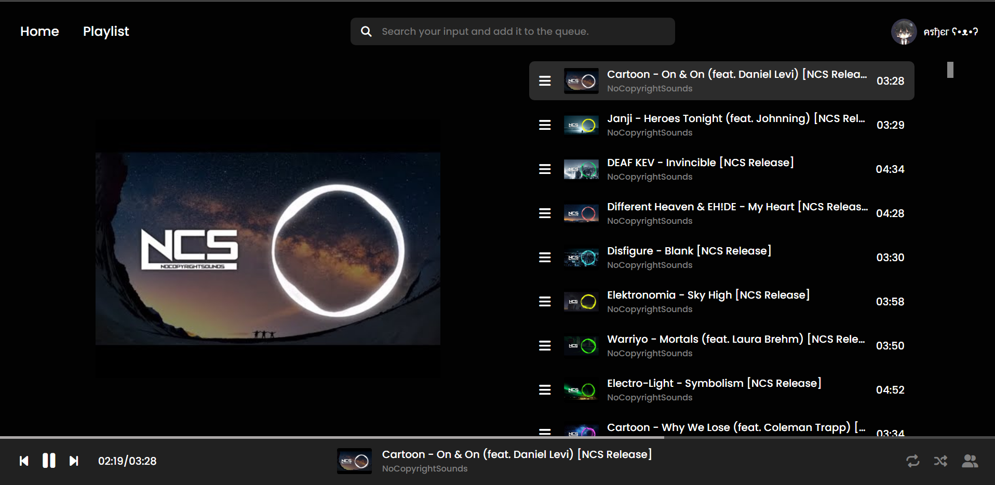Click the 03:30 duration of Blank
The width and height of the screenshot is (995, 485).
point(890,258)
